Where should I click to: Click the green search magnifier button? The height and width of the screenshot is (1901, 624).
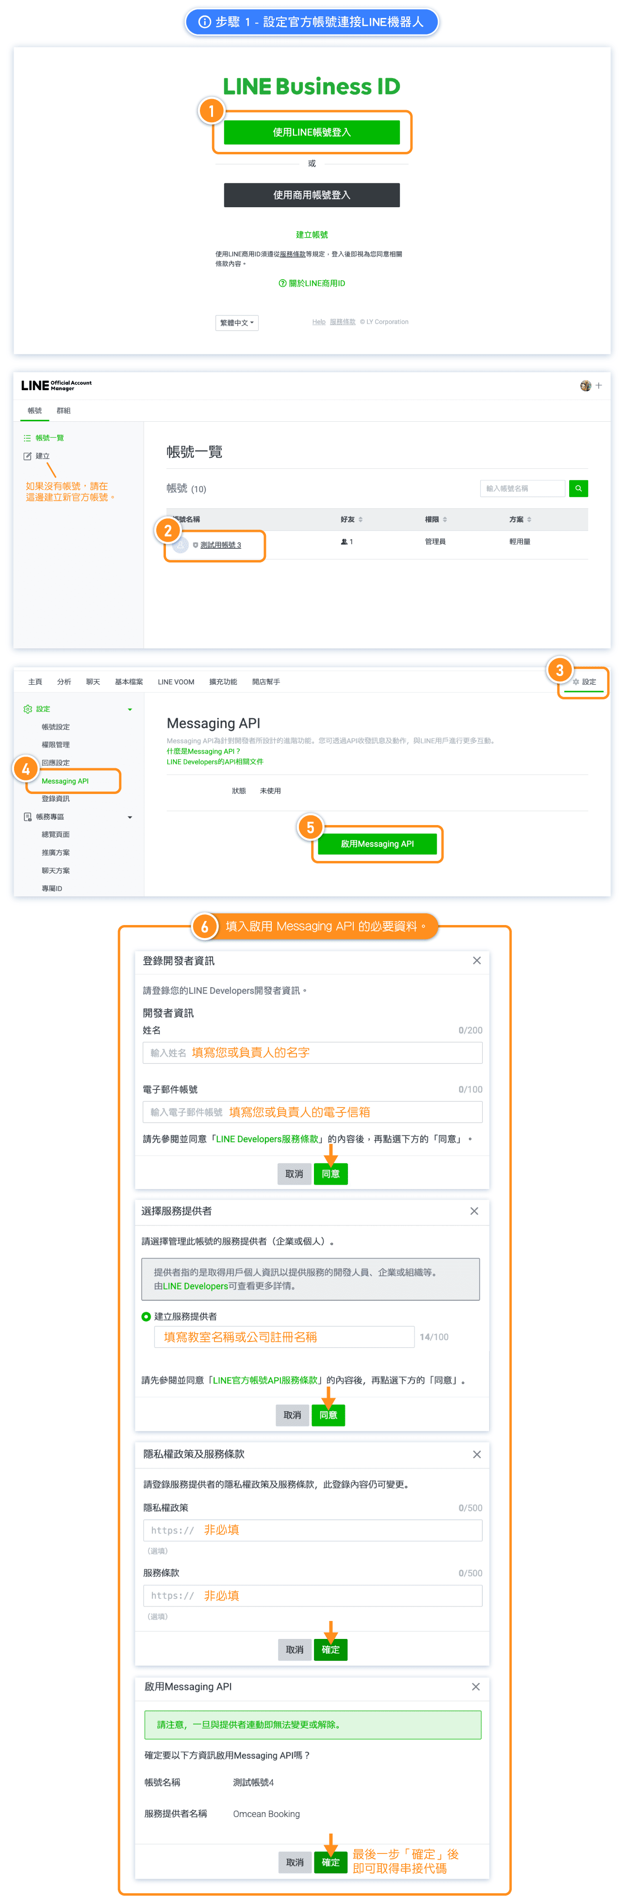click(x=577, y=488)
